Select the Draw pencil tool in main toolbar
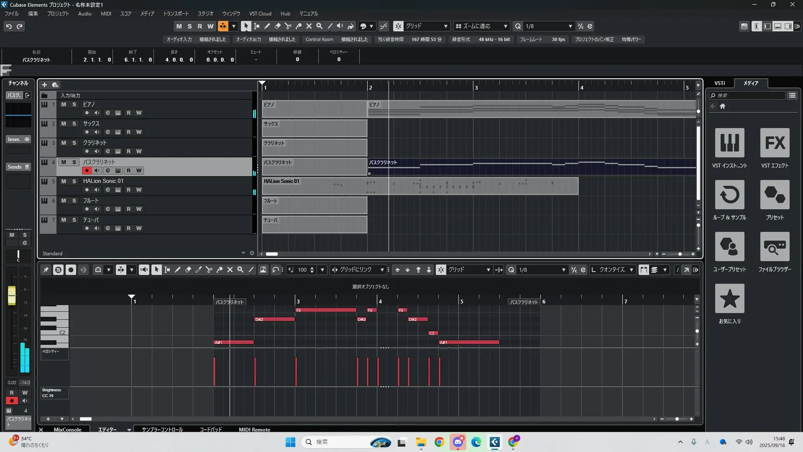803x452 pixels. tap(267, 26)
